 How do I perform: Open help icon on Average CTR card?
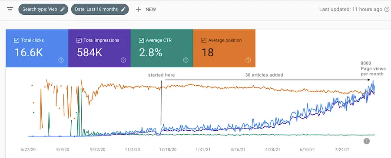point(186,60)
